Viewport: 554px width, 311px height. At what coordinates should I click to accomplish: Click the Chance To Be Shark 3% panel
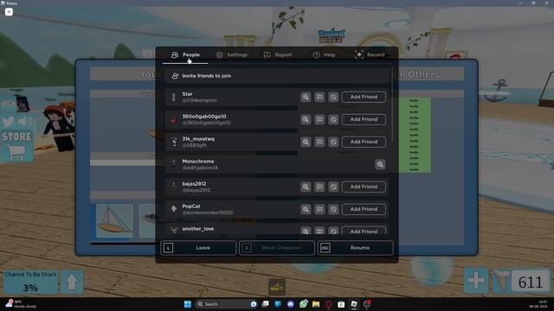click(31, 282)
